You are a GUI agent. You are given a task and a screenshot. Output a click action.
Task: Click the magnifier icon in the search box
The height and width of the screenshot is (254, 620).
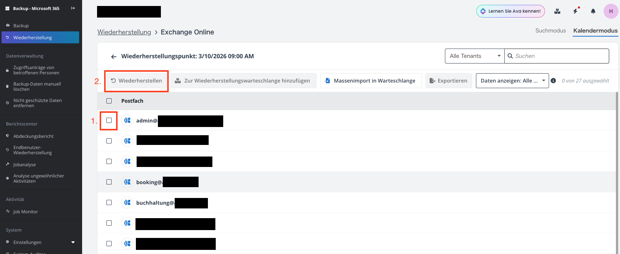510,56
